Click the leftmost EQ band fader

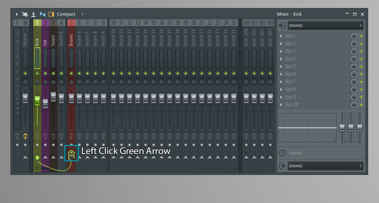342,128
